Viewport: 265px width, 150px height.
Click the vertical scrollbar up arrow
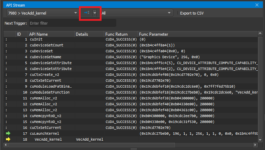pyautogui.click(x=260, y=34)
